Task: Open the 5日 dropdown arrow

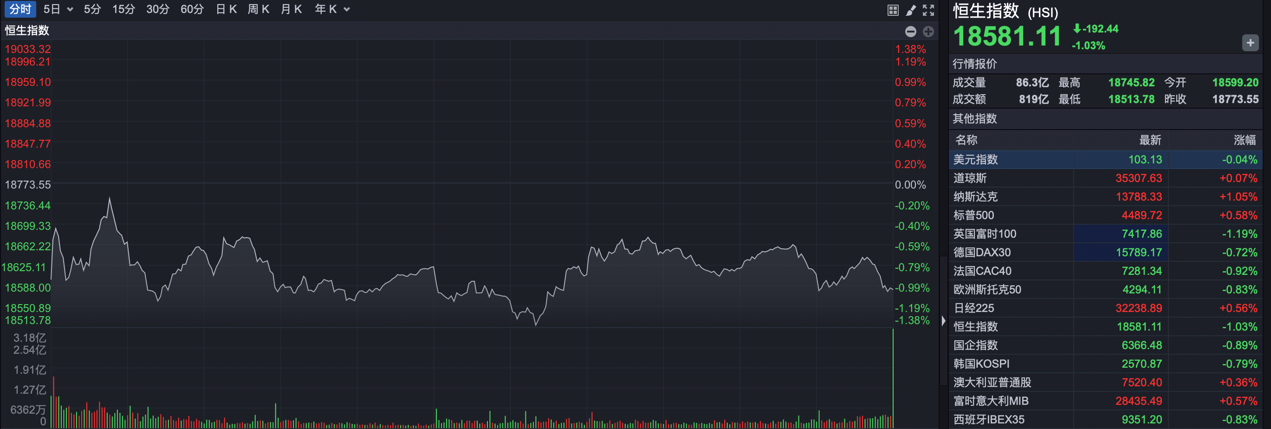Action: pyautogui.click(x=70, y=9)
